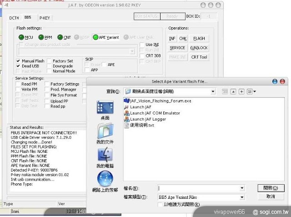The width and height of the screenshot is (291, 217).
Task: Click the (UN)LOCK button
Action: coord(199,48)
